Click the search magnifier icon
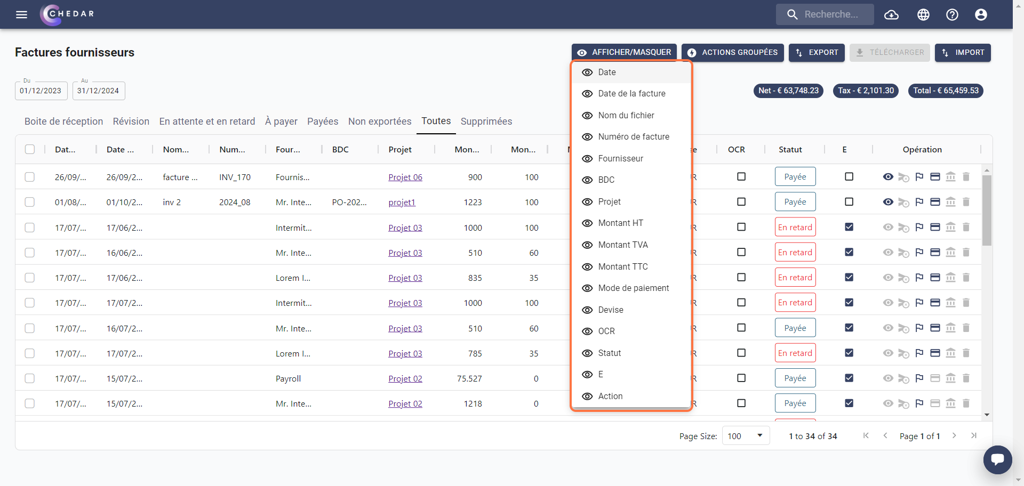The height and width of the screenshot is (486, 1024). (x=793, y=14)
